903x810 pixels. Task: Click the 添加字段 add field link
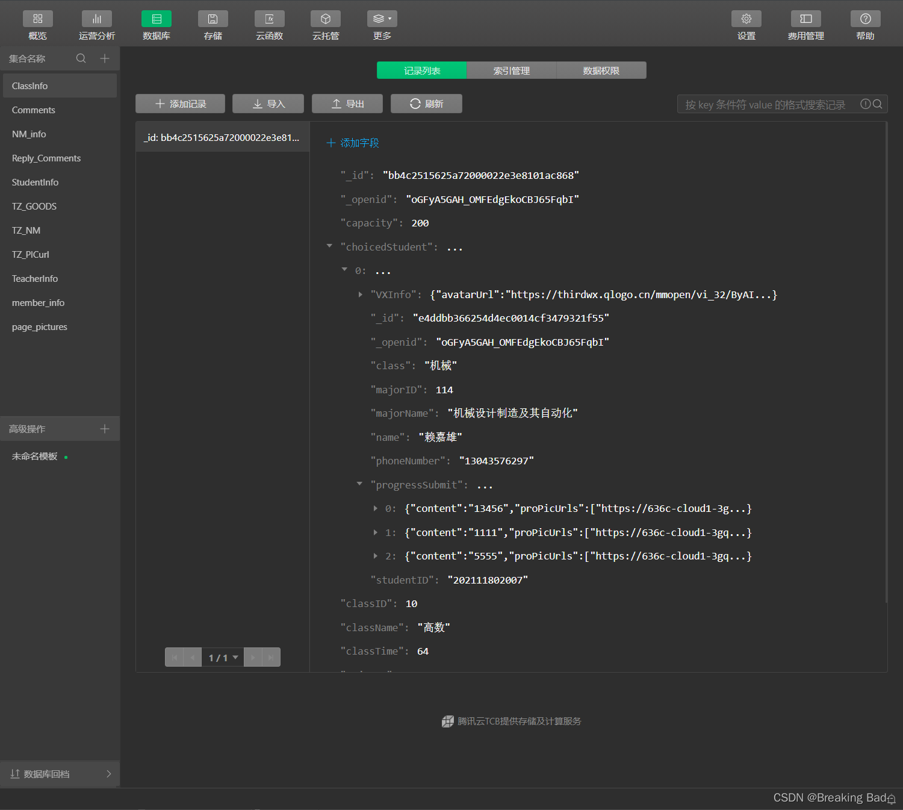pyautogui.click(x=353, y=143)
